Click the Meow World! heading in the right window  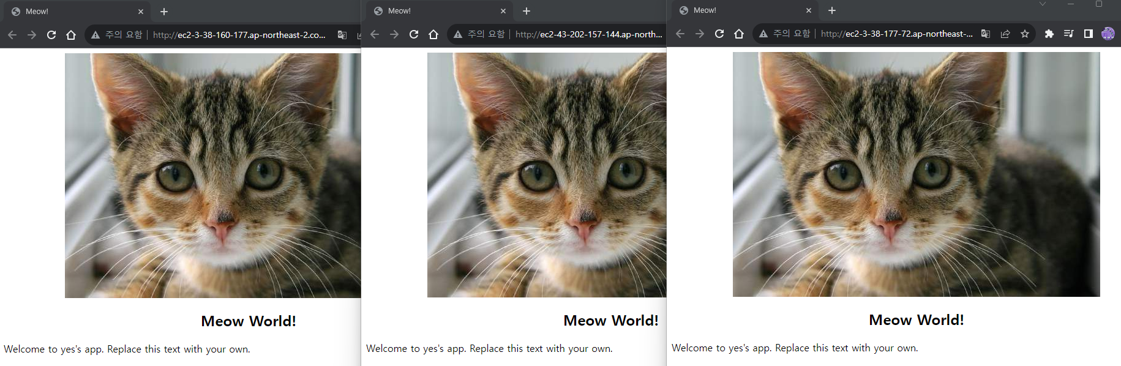click(917, 320)
